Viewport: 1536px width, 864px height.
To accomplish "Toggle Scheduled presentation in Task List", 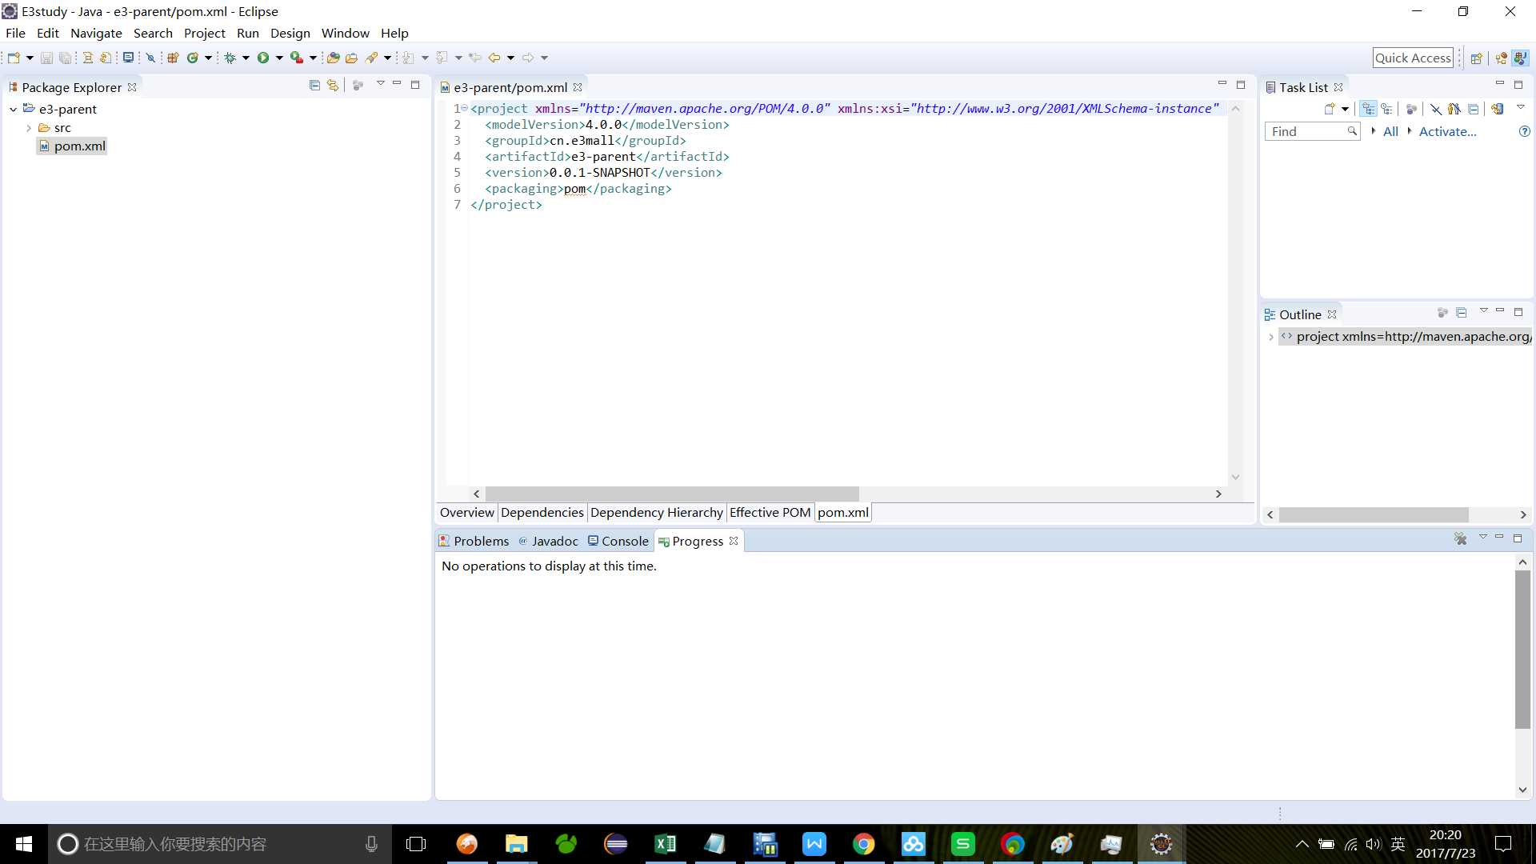I will coord(1387,109).
